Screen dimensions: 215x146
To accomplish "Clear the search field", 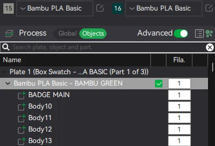I will 209,48.
